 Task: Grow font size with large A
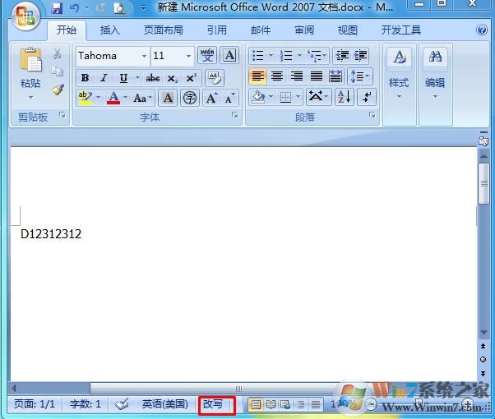(212, 98)
